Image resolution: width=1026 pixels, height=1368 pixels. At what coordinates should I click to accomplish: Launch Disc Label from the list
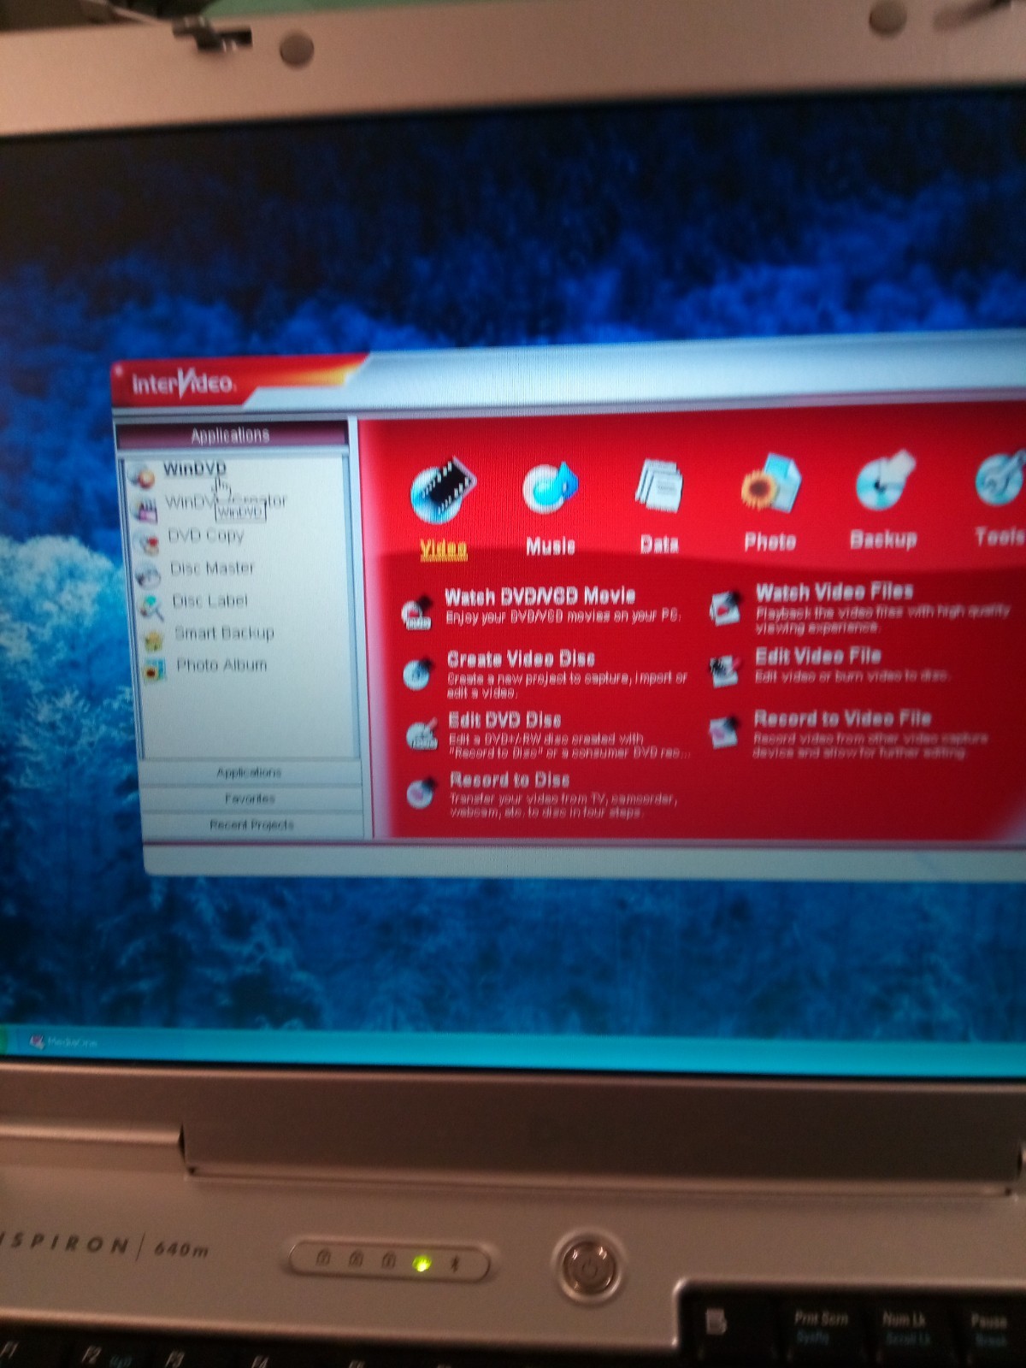pyautogui.click(x=209, y=600)
